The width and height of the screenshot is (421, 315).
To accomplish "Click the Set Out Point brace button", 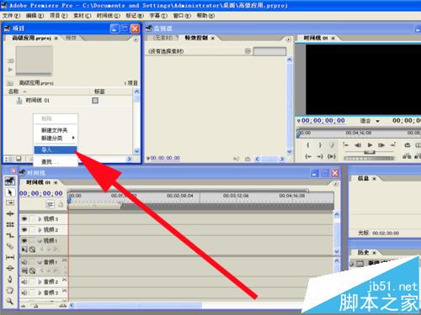I will tap(320, 145).
